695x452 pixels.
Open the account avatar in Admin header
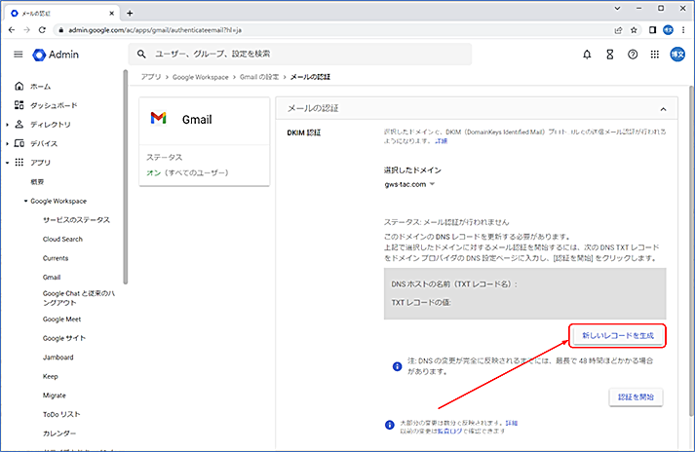677,55
